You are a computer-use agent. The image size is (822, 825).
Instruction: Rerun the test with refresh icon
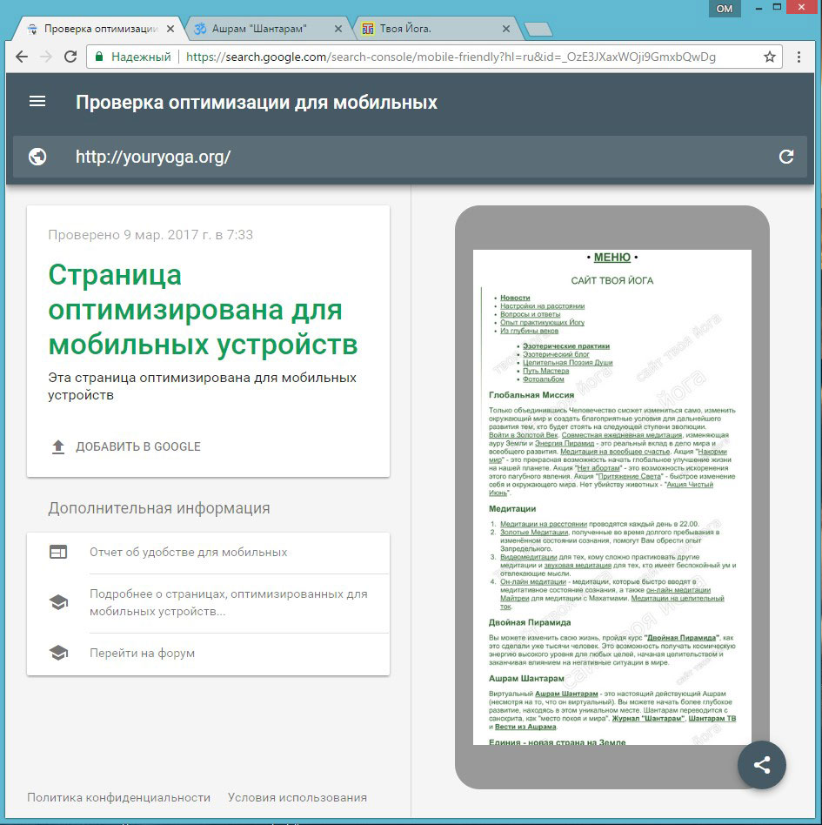[785, 157]
